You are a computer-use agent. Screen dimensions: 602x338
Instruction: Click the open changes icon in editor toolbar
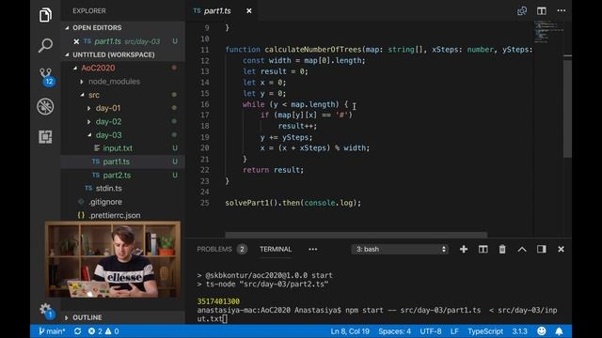click(x=522, y=10)
